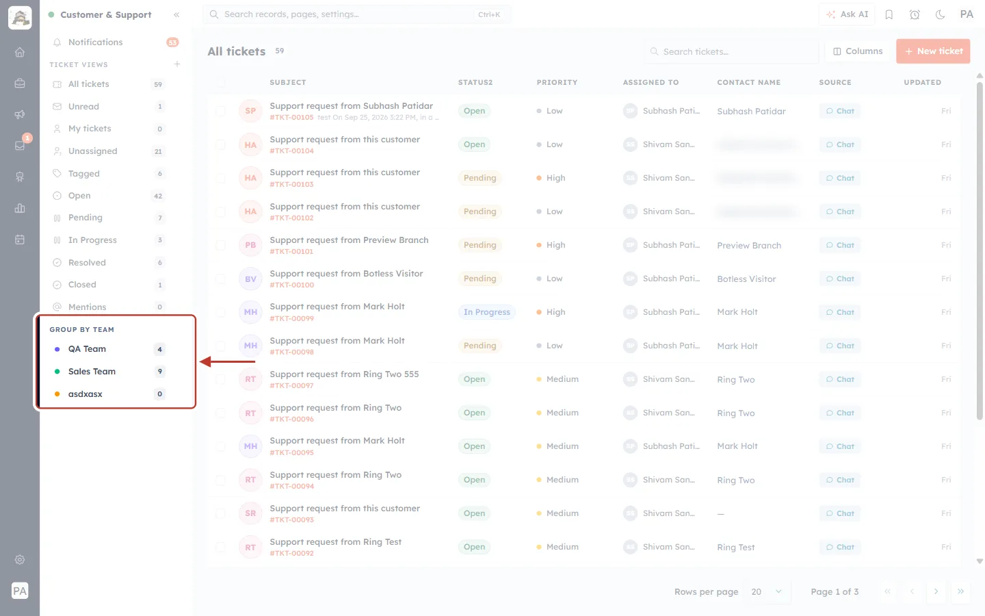
Task: Focus the Search tickets field
Action: point(731,51)
